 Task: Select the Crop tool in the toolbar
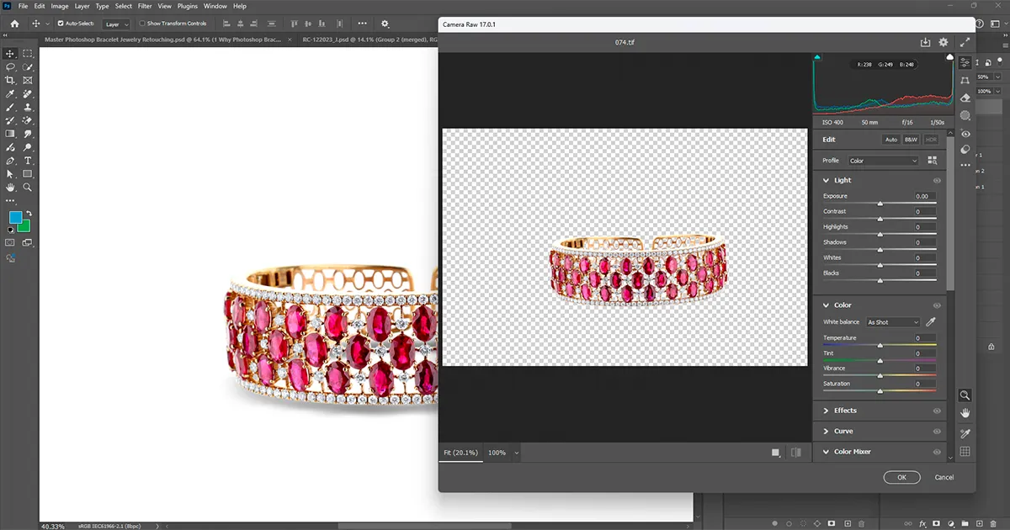[10, 80]
